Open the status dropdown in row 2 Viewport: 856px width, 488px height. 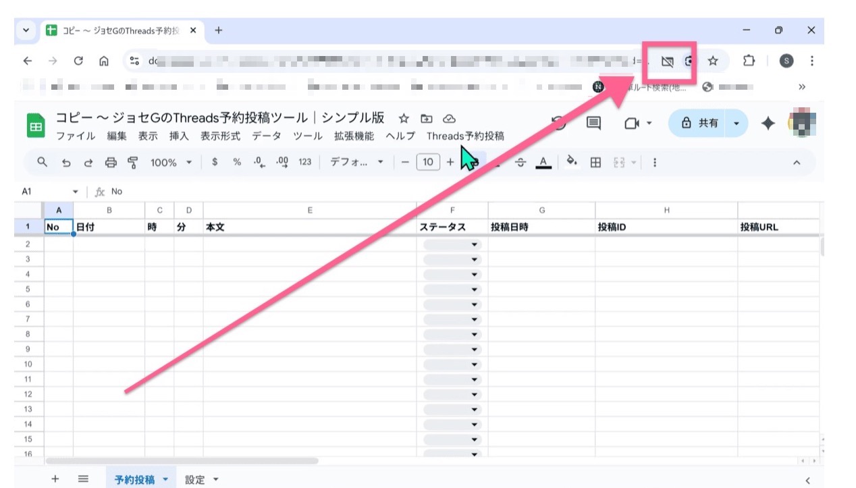(474, 244)
